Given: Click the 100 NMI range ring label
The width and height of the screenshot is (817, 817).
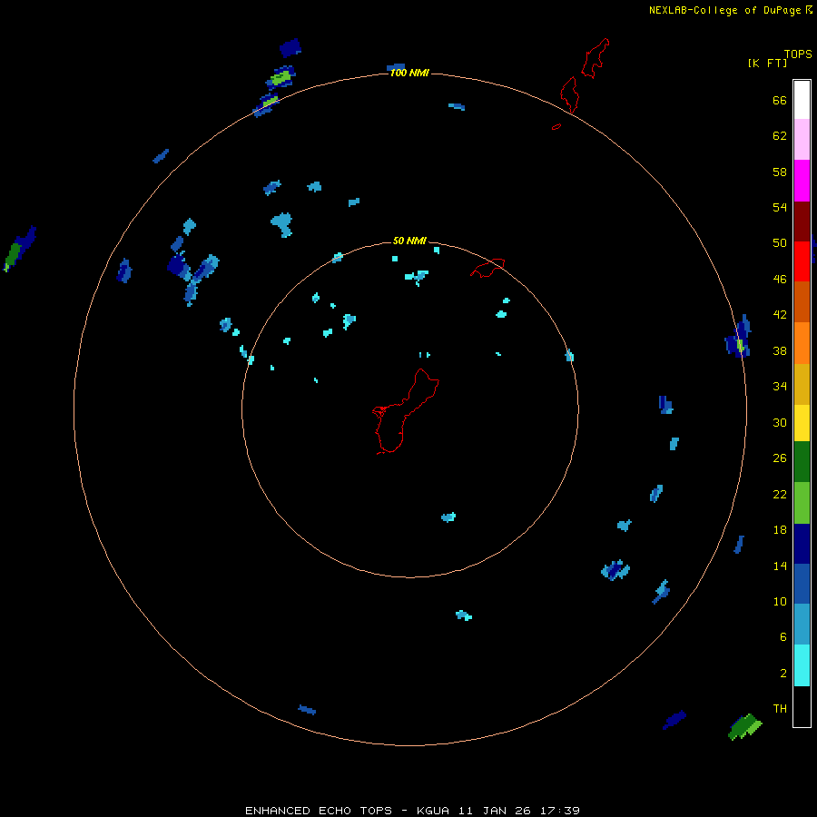Looking at the screenshot, I should [409, 73].
